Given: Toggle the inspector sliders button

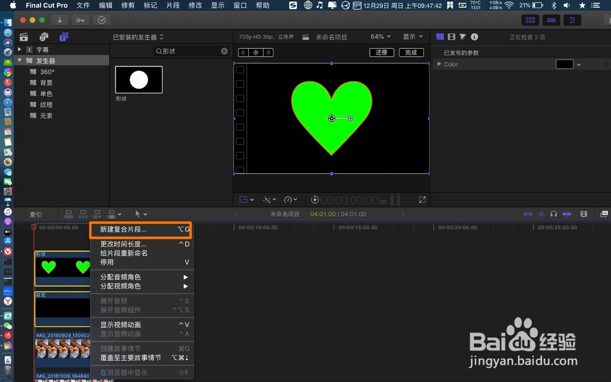Looking at the screenshot, I should pos(572,20).
